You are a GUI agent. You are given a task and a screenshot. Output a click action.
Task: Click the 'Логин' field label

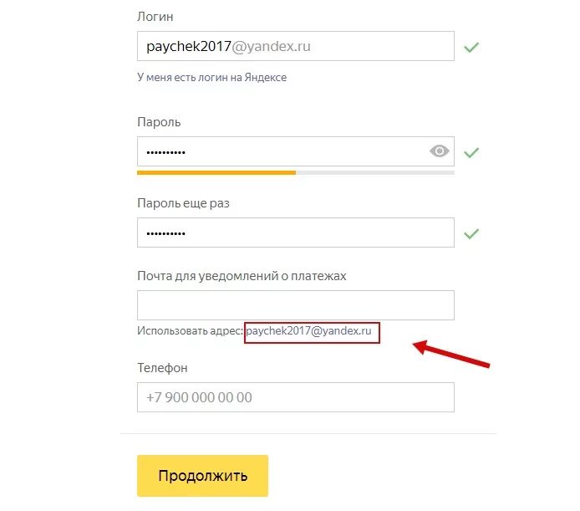pyautogui.click(x=155, y=17)
